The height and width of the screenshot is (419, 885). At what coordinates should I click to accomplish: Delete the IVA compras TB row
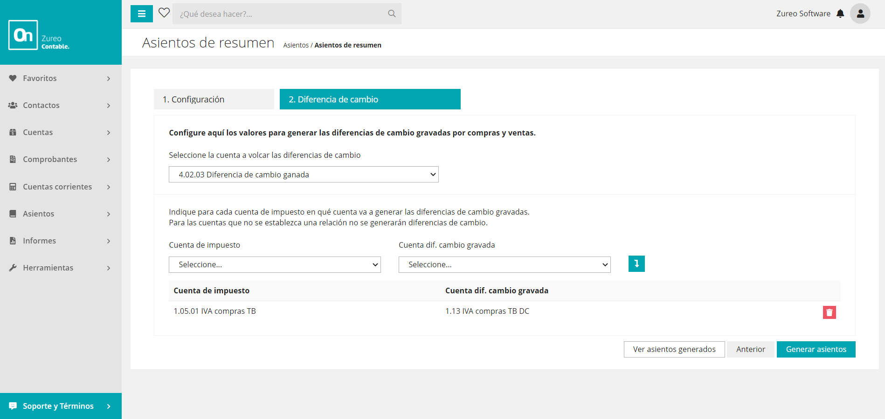829,312
